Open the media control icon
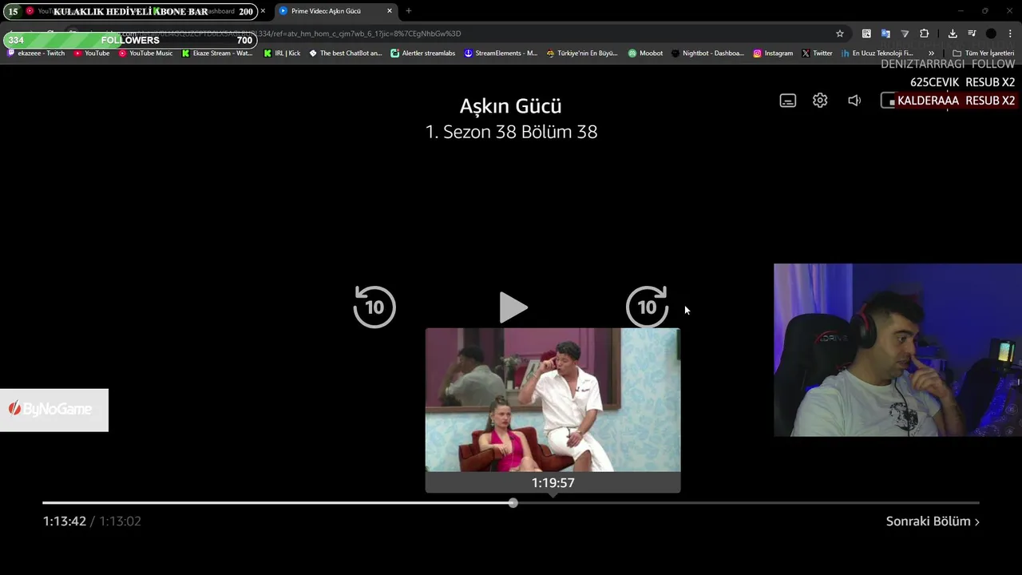This screenshot has width=1022, height=575. [x=972, y=34]
